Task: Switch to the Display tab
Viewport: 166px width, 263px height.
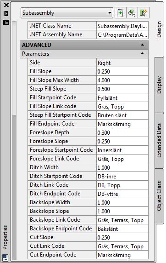Action: [159, 85]
